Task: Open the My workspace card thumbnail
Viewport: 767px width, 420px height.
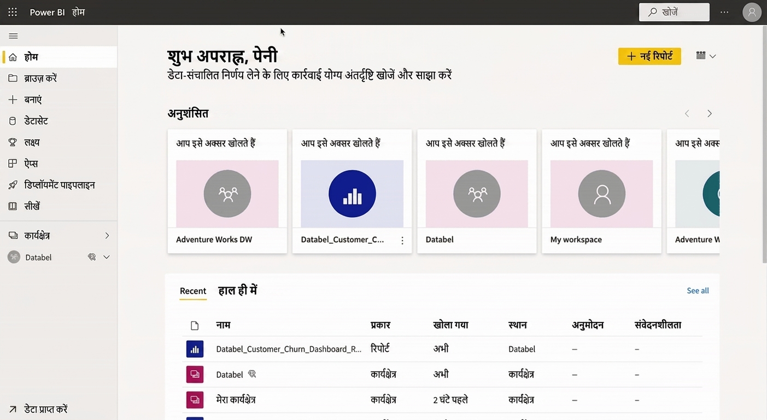Action: [x=601, y=194]
